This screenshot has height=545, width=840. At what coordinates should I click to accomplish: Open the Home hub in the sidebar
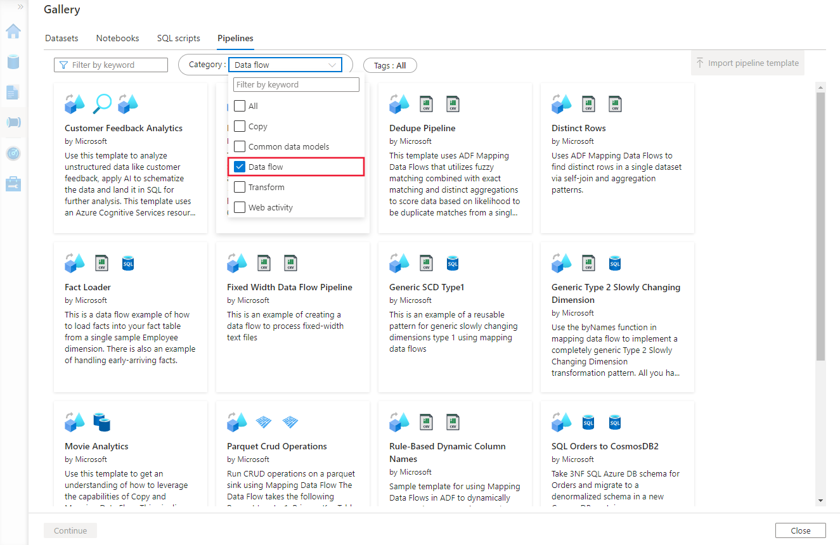(13, 32)
